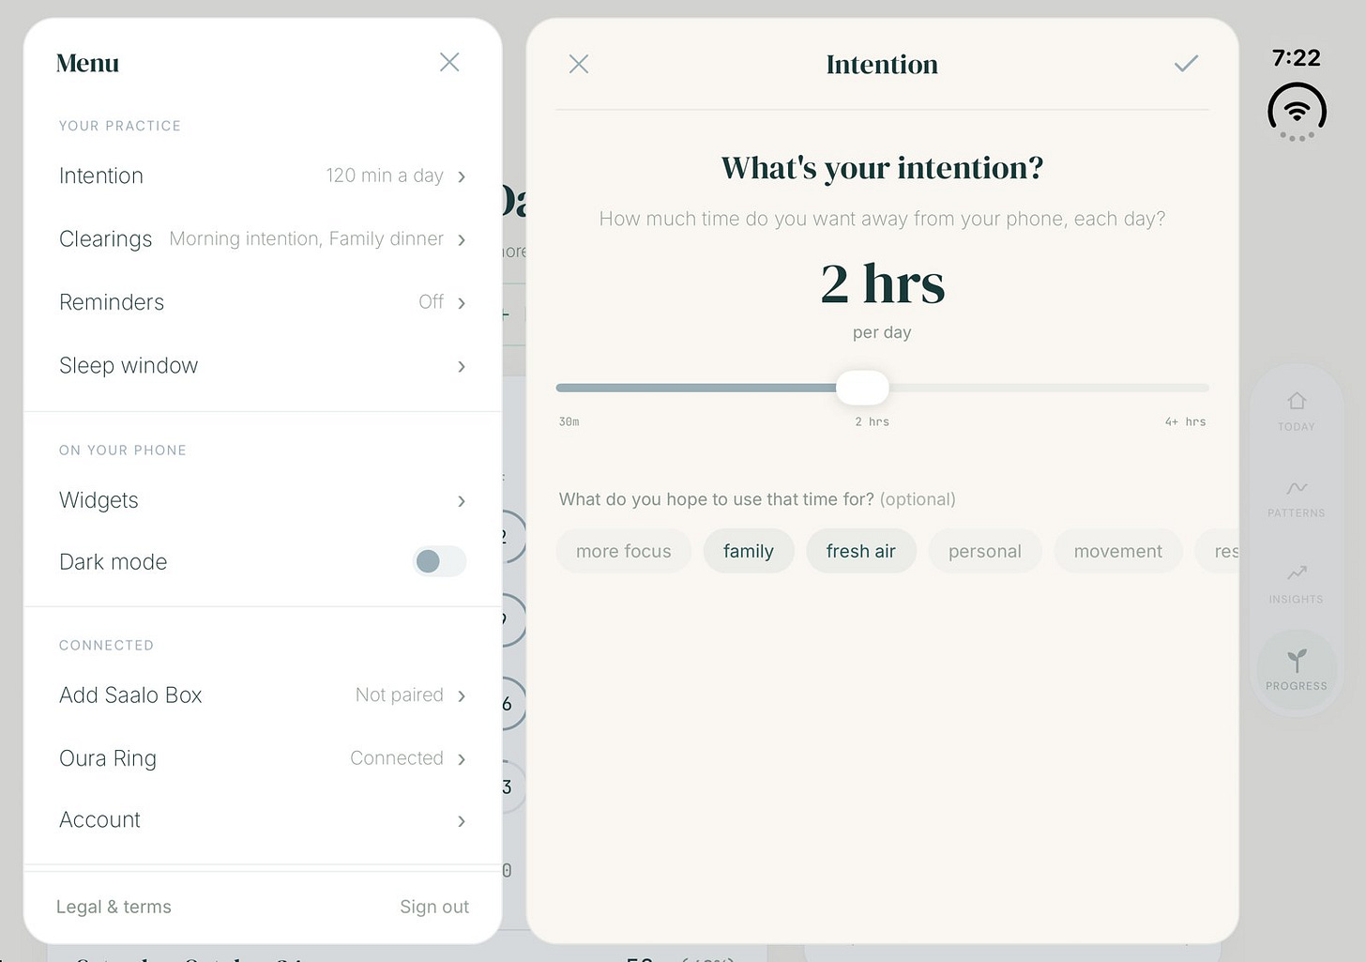Click the Add Saalo Box chevron
The width and height of the screenshot is (1366, 962).
462,695
